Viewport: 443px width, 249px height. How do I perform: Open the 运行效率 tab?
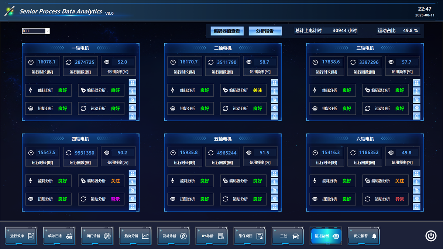click(x=21, y=236)
